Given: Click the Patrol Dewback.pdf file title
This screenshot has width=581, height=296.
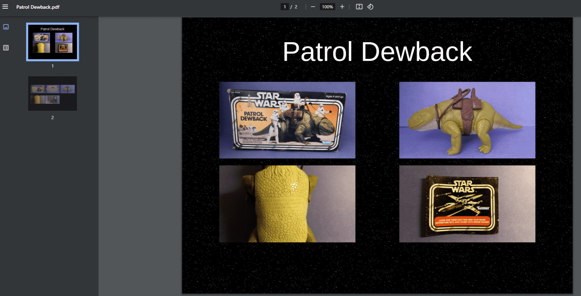Looking at the screenshot, I should click(x=38, y=7).
